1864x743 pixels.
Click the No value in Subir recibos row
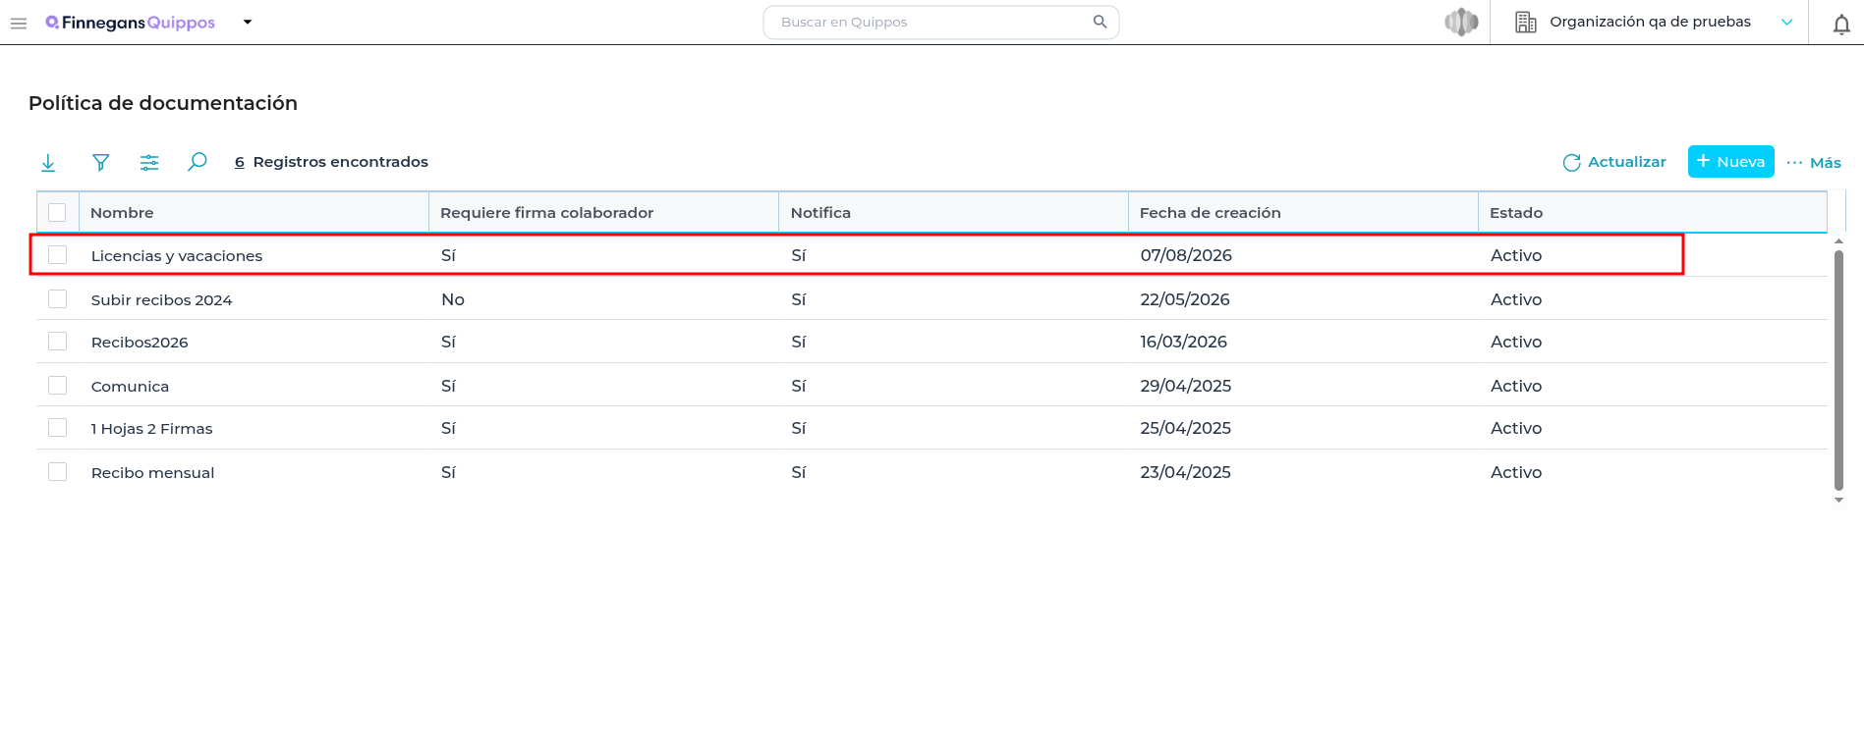453,299
